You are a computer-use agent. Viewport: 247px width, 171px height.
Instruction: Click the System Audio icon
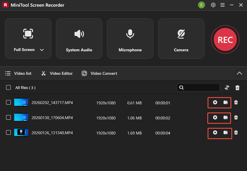point(79,34)
